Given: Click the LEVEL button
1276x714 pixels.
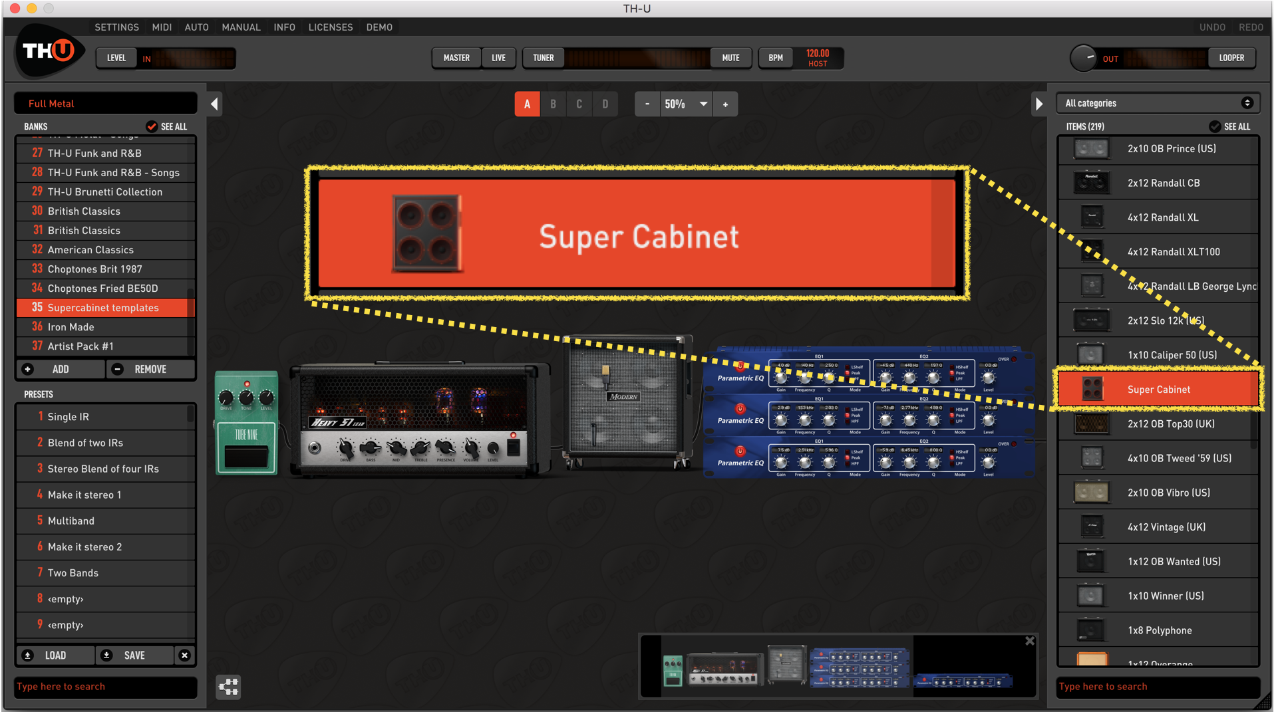Looking at the screenshot, I should 116,58.
